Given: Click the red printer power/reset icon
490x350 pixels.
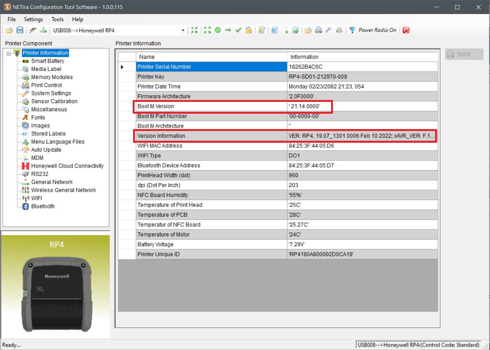Looking at the screenshot, I should 406,30.
